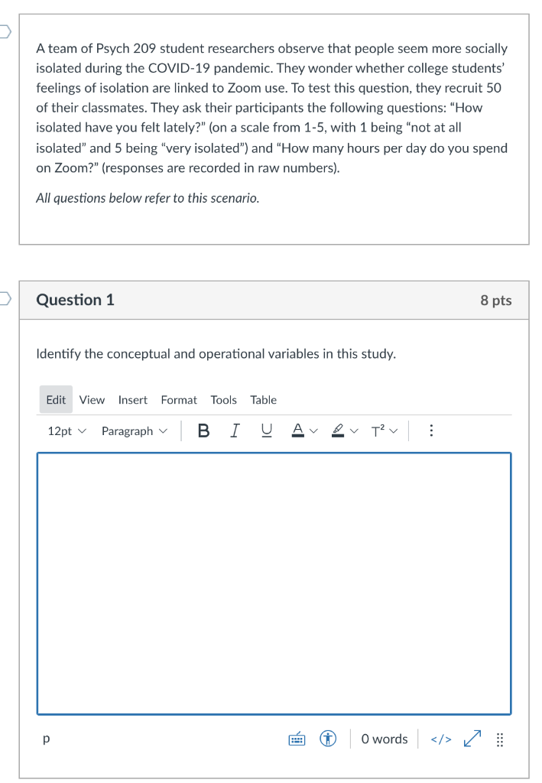This screenshot has width=542, height=783.
Task: Expand the editor to fullscreen
Action: pyautogui.click(x=472, y=739)
